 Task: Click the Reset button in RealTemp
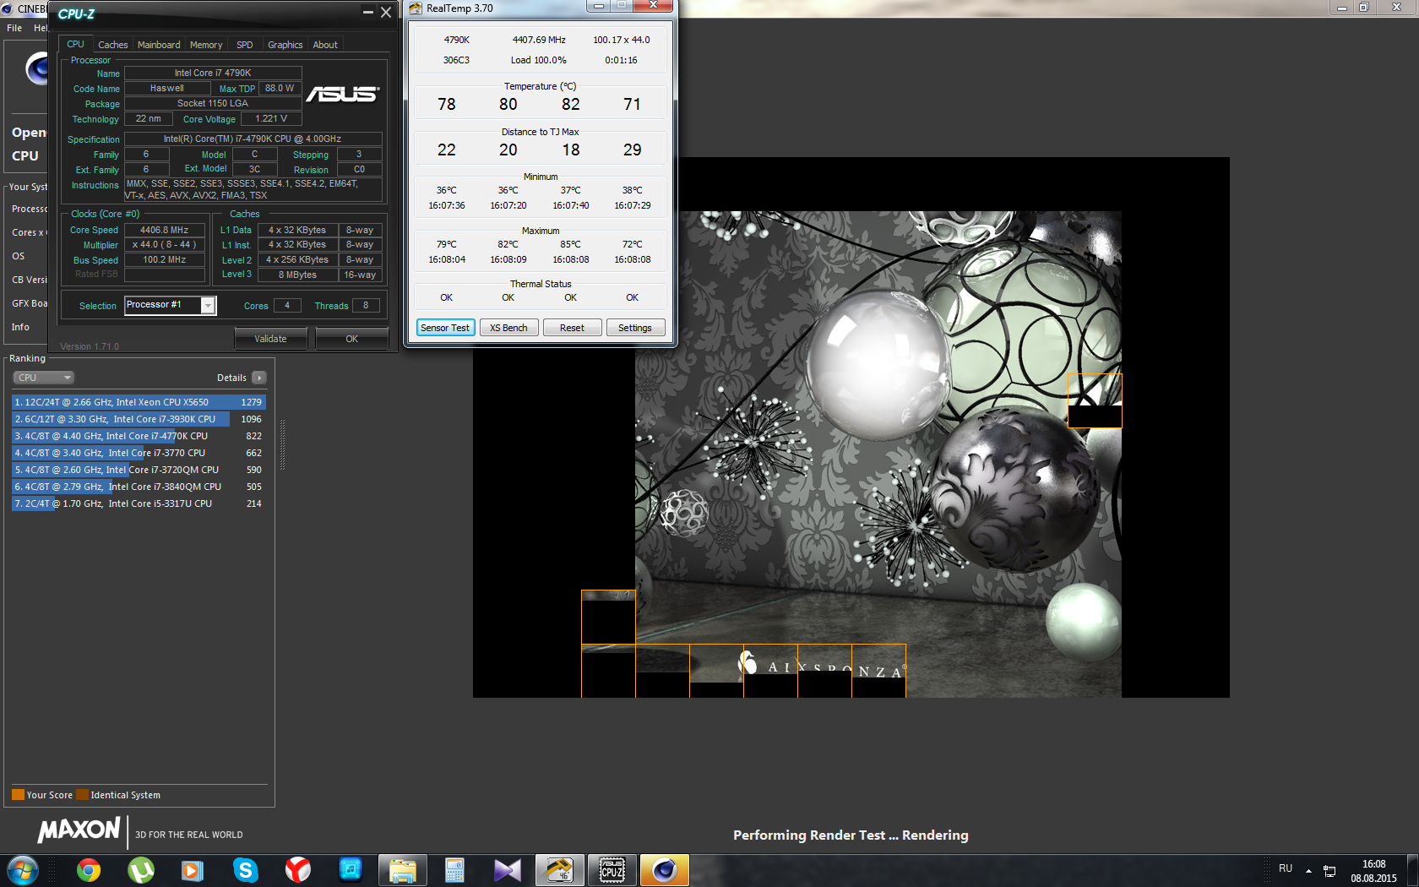(x=572, y=328)
